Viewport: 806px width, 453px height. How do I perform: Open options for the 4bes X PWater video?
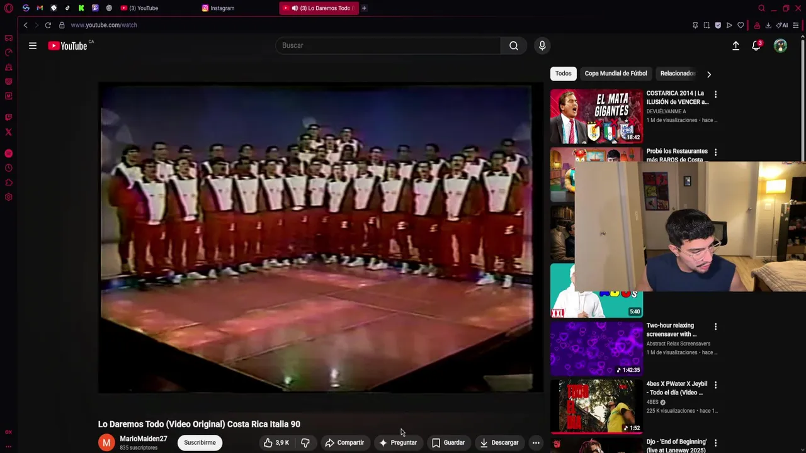[715, 384]
